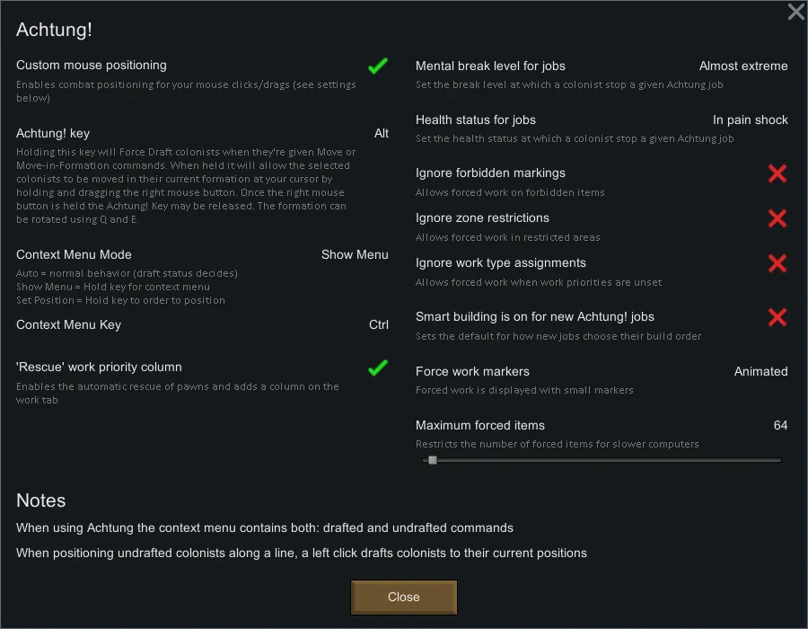Enable Ignore forbidden markings red X
Viewport: 808px width, 629px height.
(x=777, y=173)
